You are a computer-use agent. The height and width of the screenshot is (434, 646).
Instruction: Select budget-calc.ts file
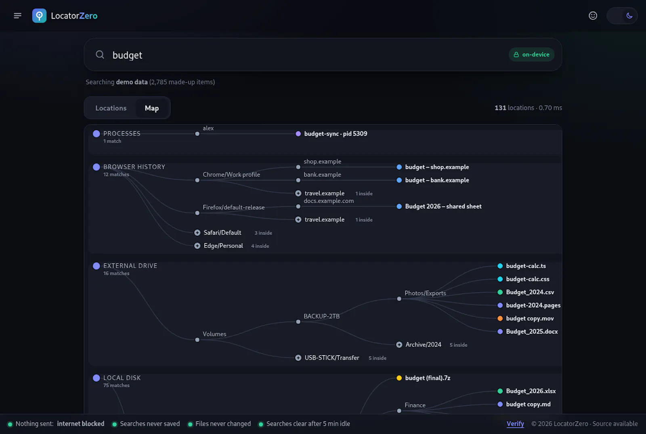coord(522,266)
